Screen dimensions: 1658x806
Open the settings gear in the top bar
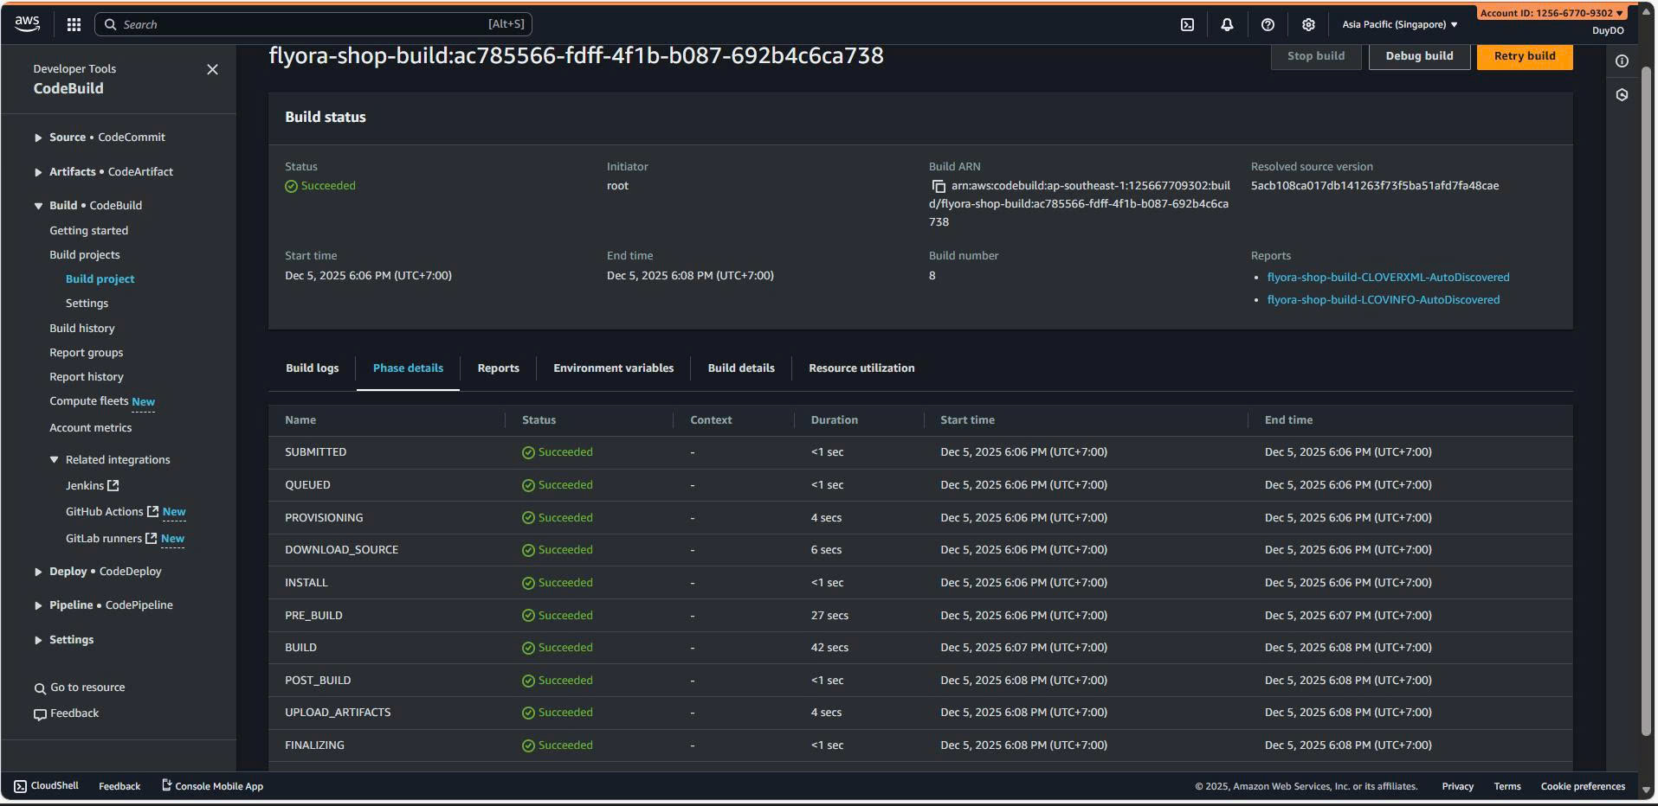1308,24
